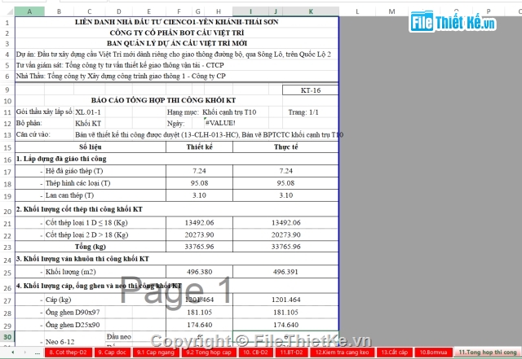Select column C header
The image size is (522, 359).
89,11
